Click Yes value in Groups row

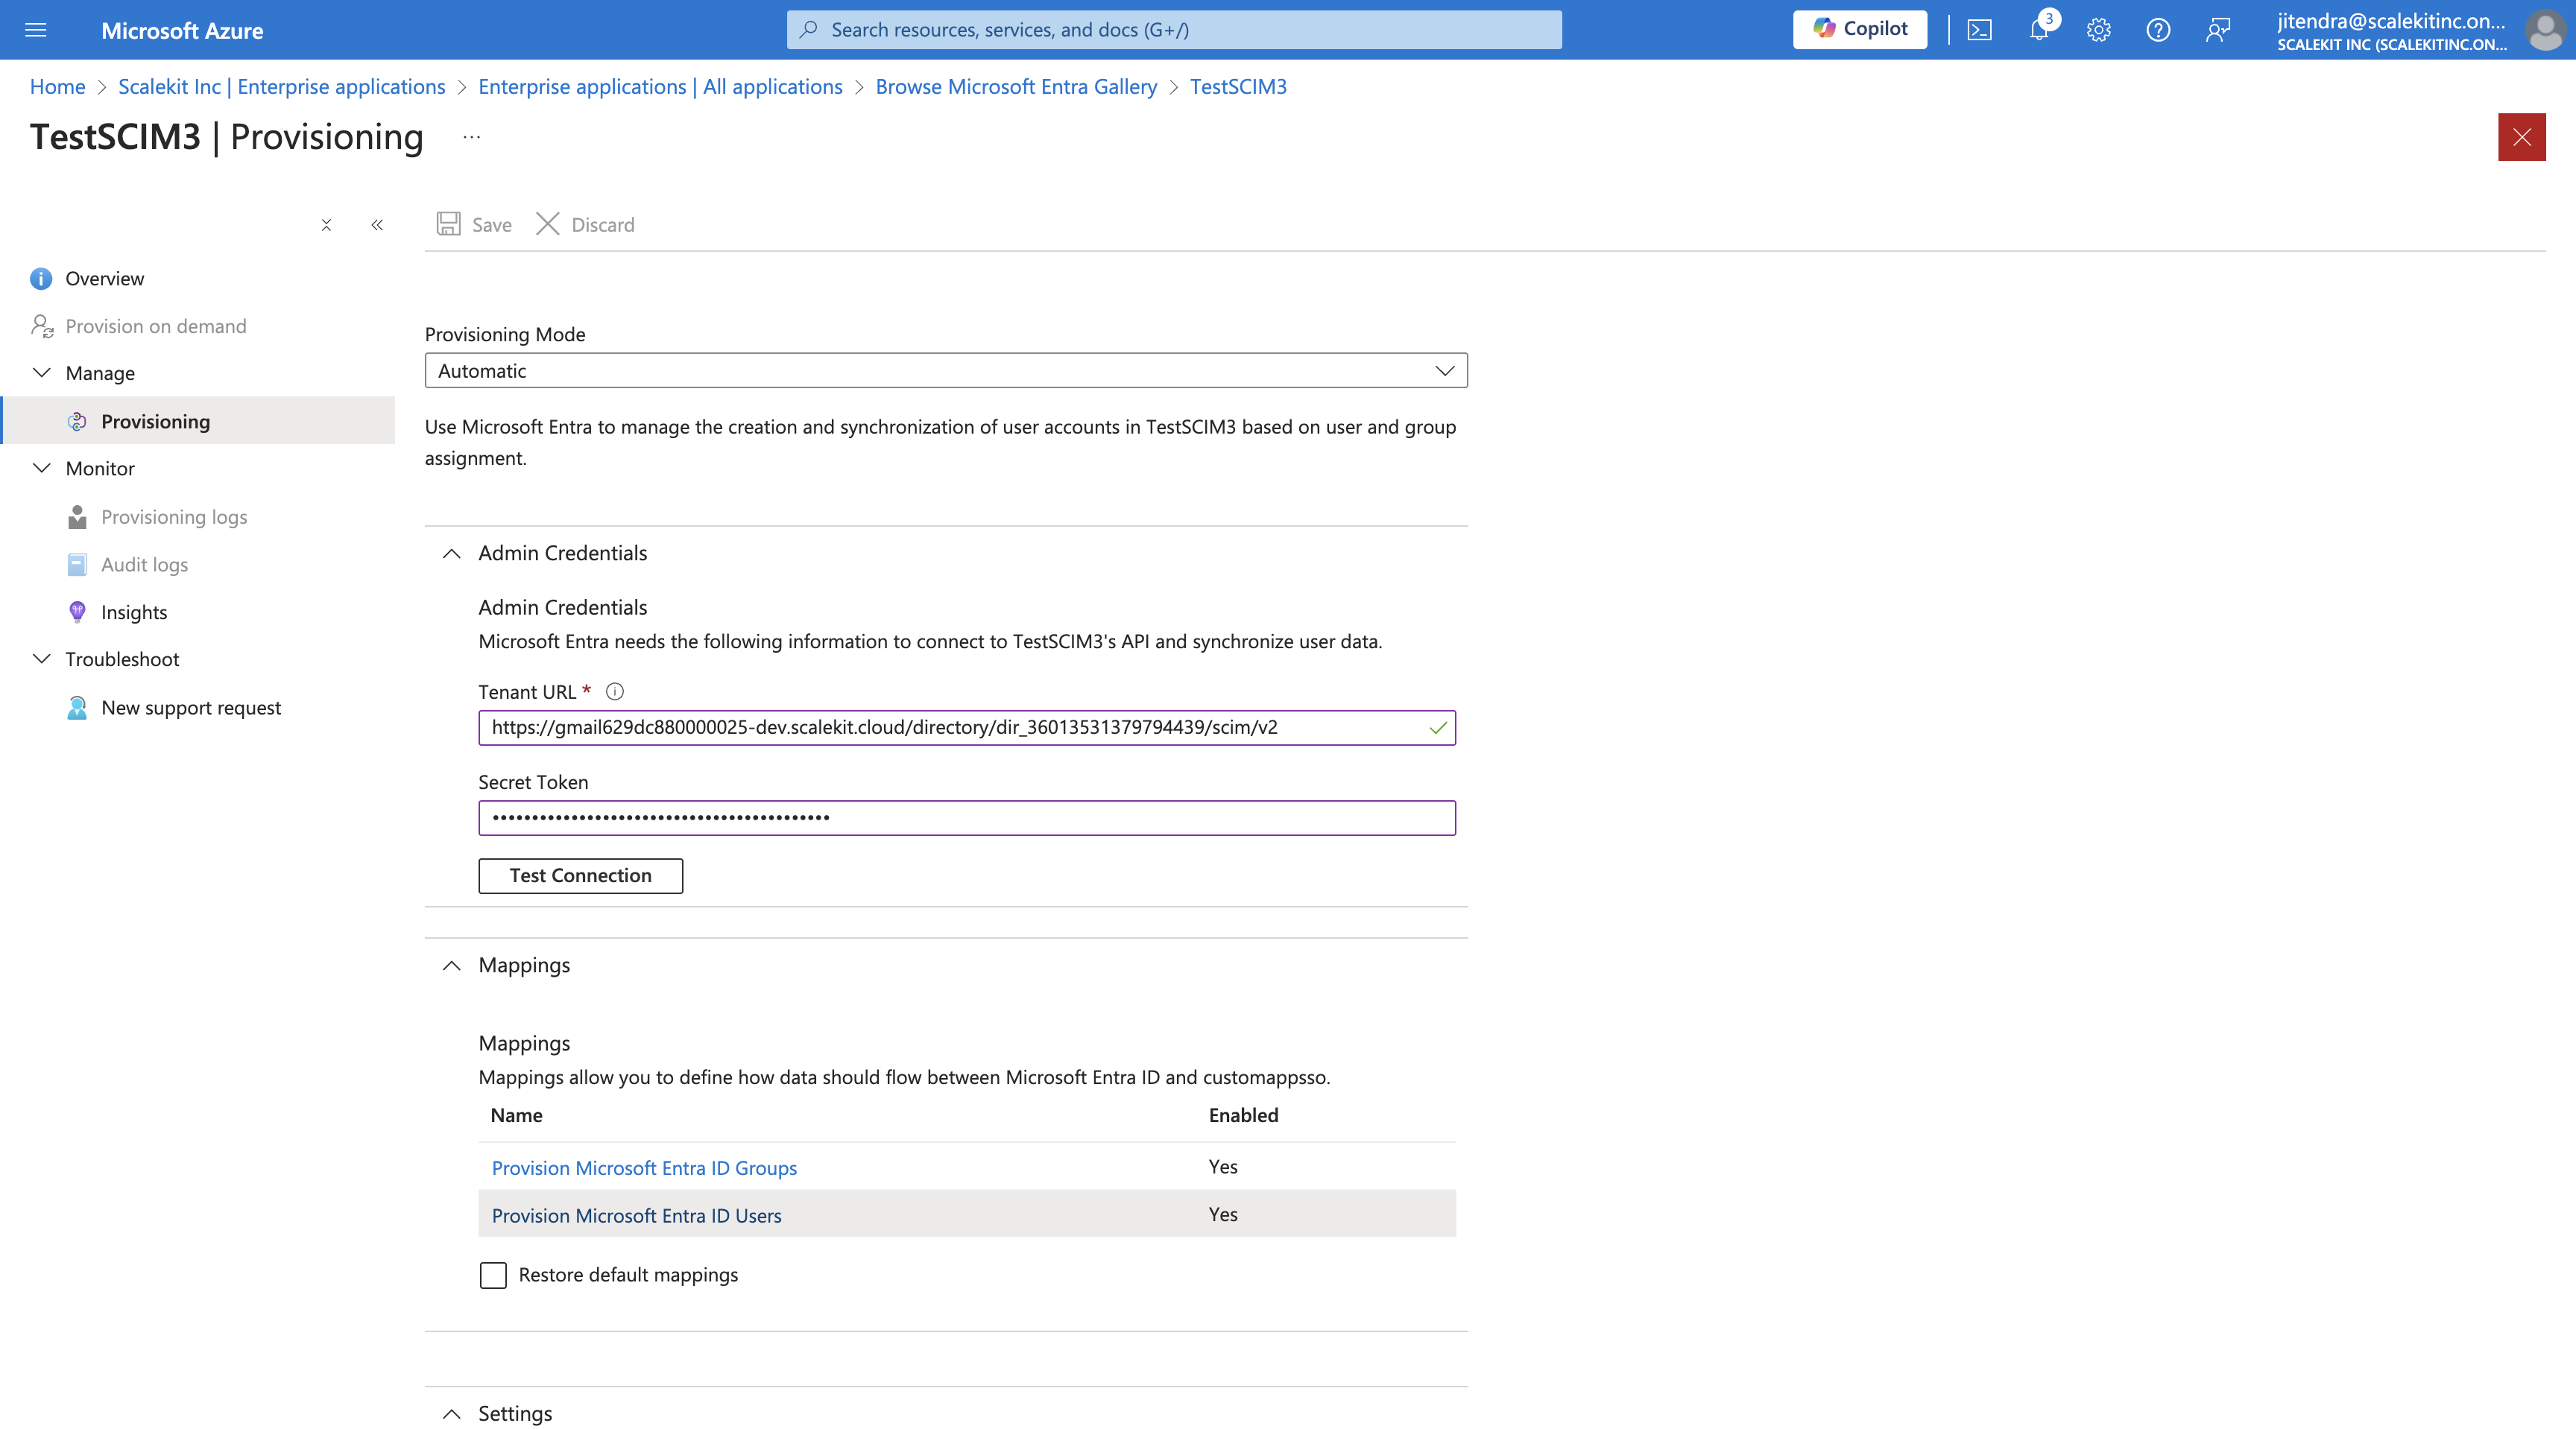(1223, 1166)
